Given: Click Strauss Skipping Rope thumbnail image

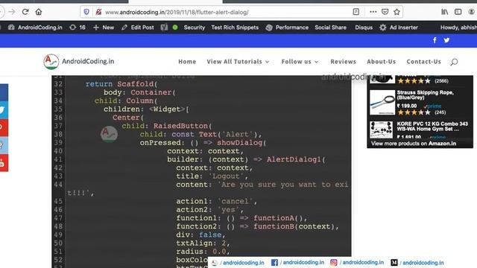Looking at the screenshot, I should [382, 103].
